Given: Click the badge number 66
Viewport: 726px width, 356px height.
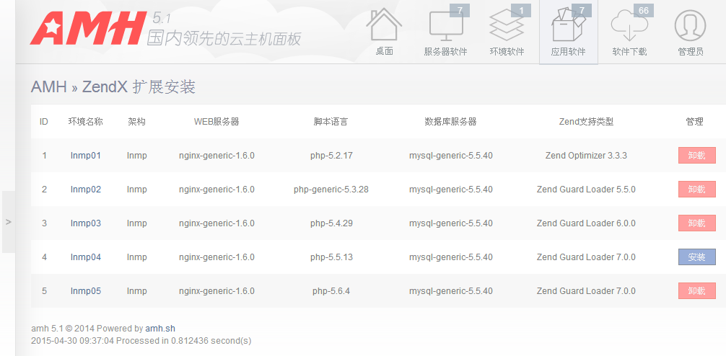Looking at the screenshot, I should 643,10.
